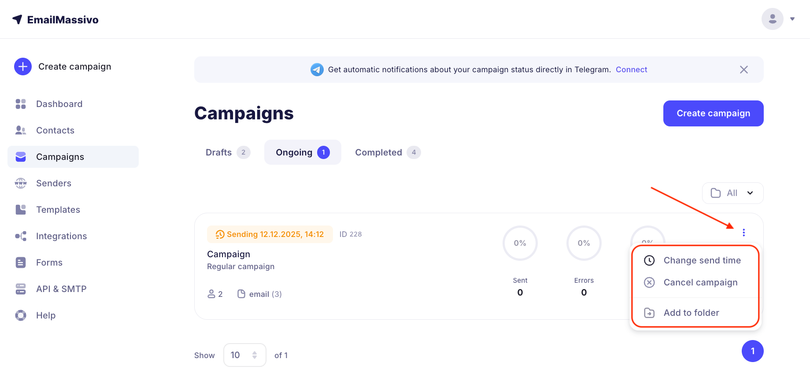This screenshot has height=381, width=810.
Task: Navigate to Integrations
Action: [61, 236]
